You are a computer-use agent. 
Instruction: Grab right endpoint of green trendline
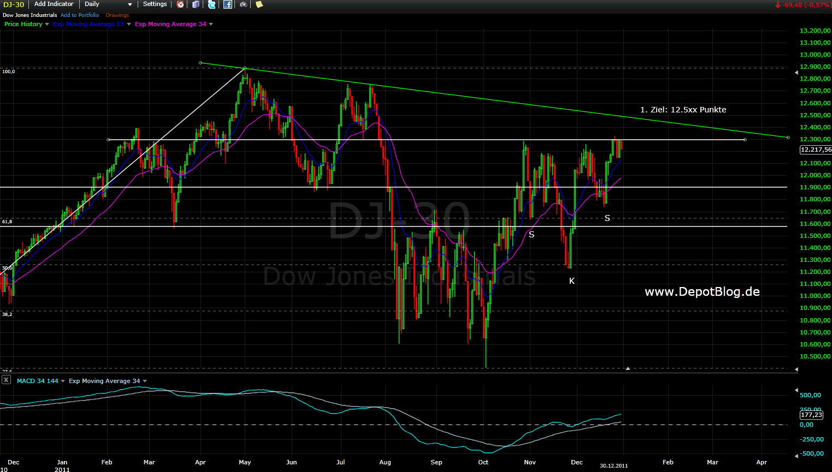pyautogui.click(x=788, y=138)
